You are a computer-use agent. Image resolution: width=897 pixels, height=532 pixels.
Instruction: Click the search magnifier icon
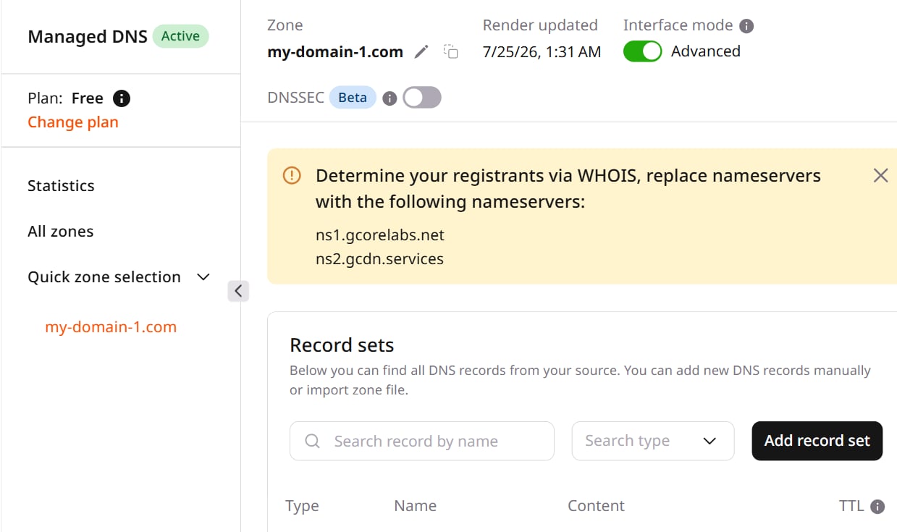312,442
